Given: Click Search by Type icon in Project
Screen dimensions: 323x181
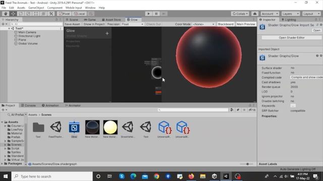Looking at the screenshot, I should (232, 110).
